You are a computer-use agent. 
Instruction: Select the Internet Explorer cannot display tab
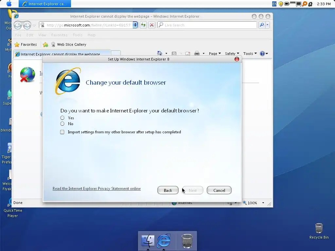click(62, 54)
